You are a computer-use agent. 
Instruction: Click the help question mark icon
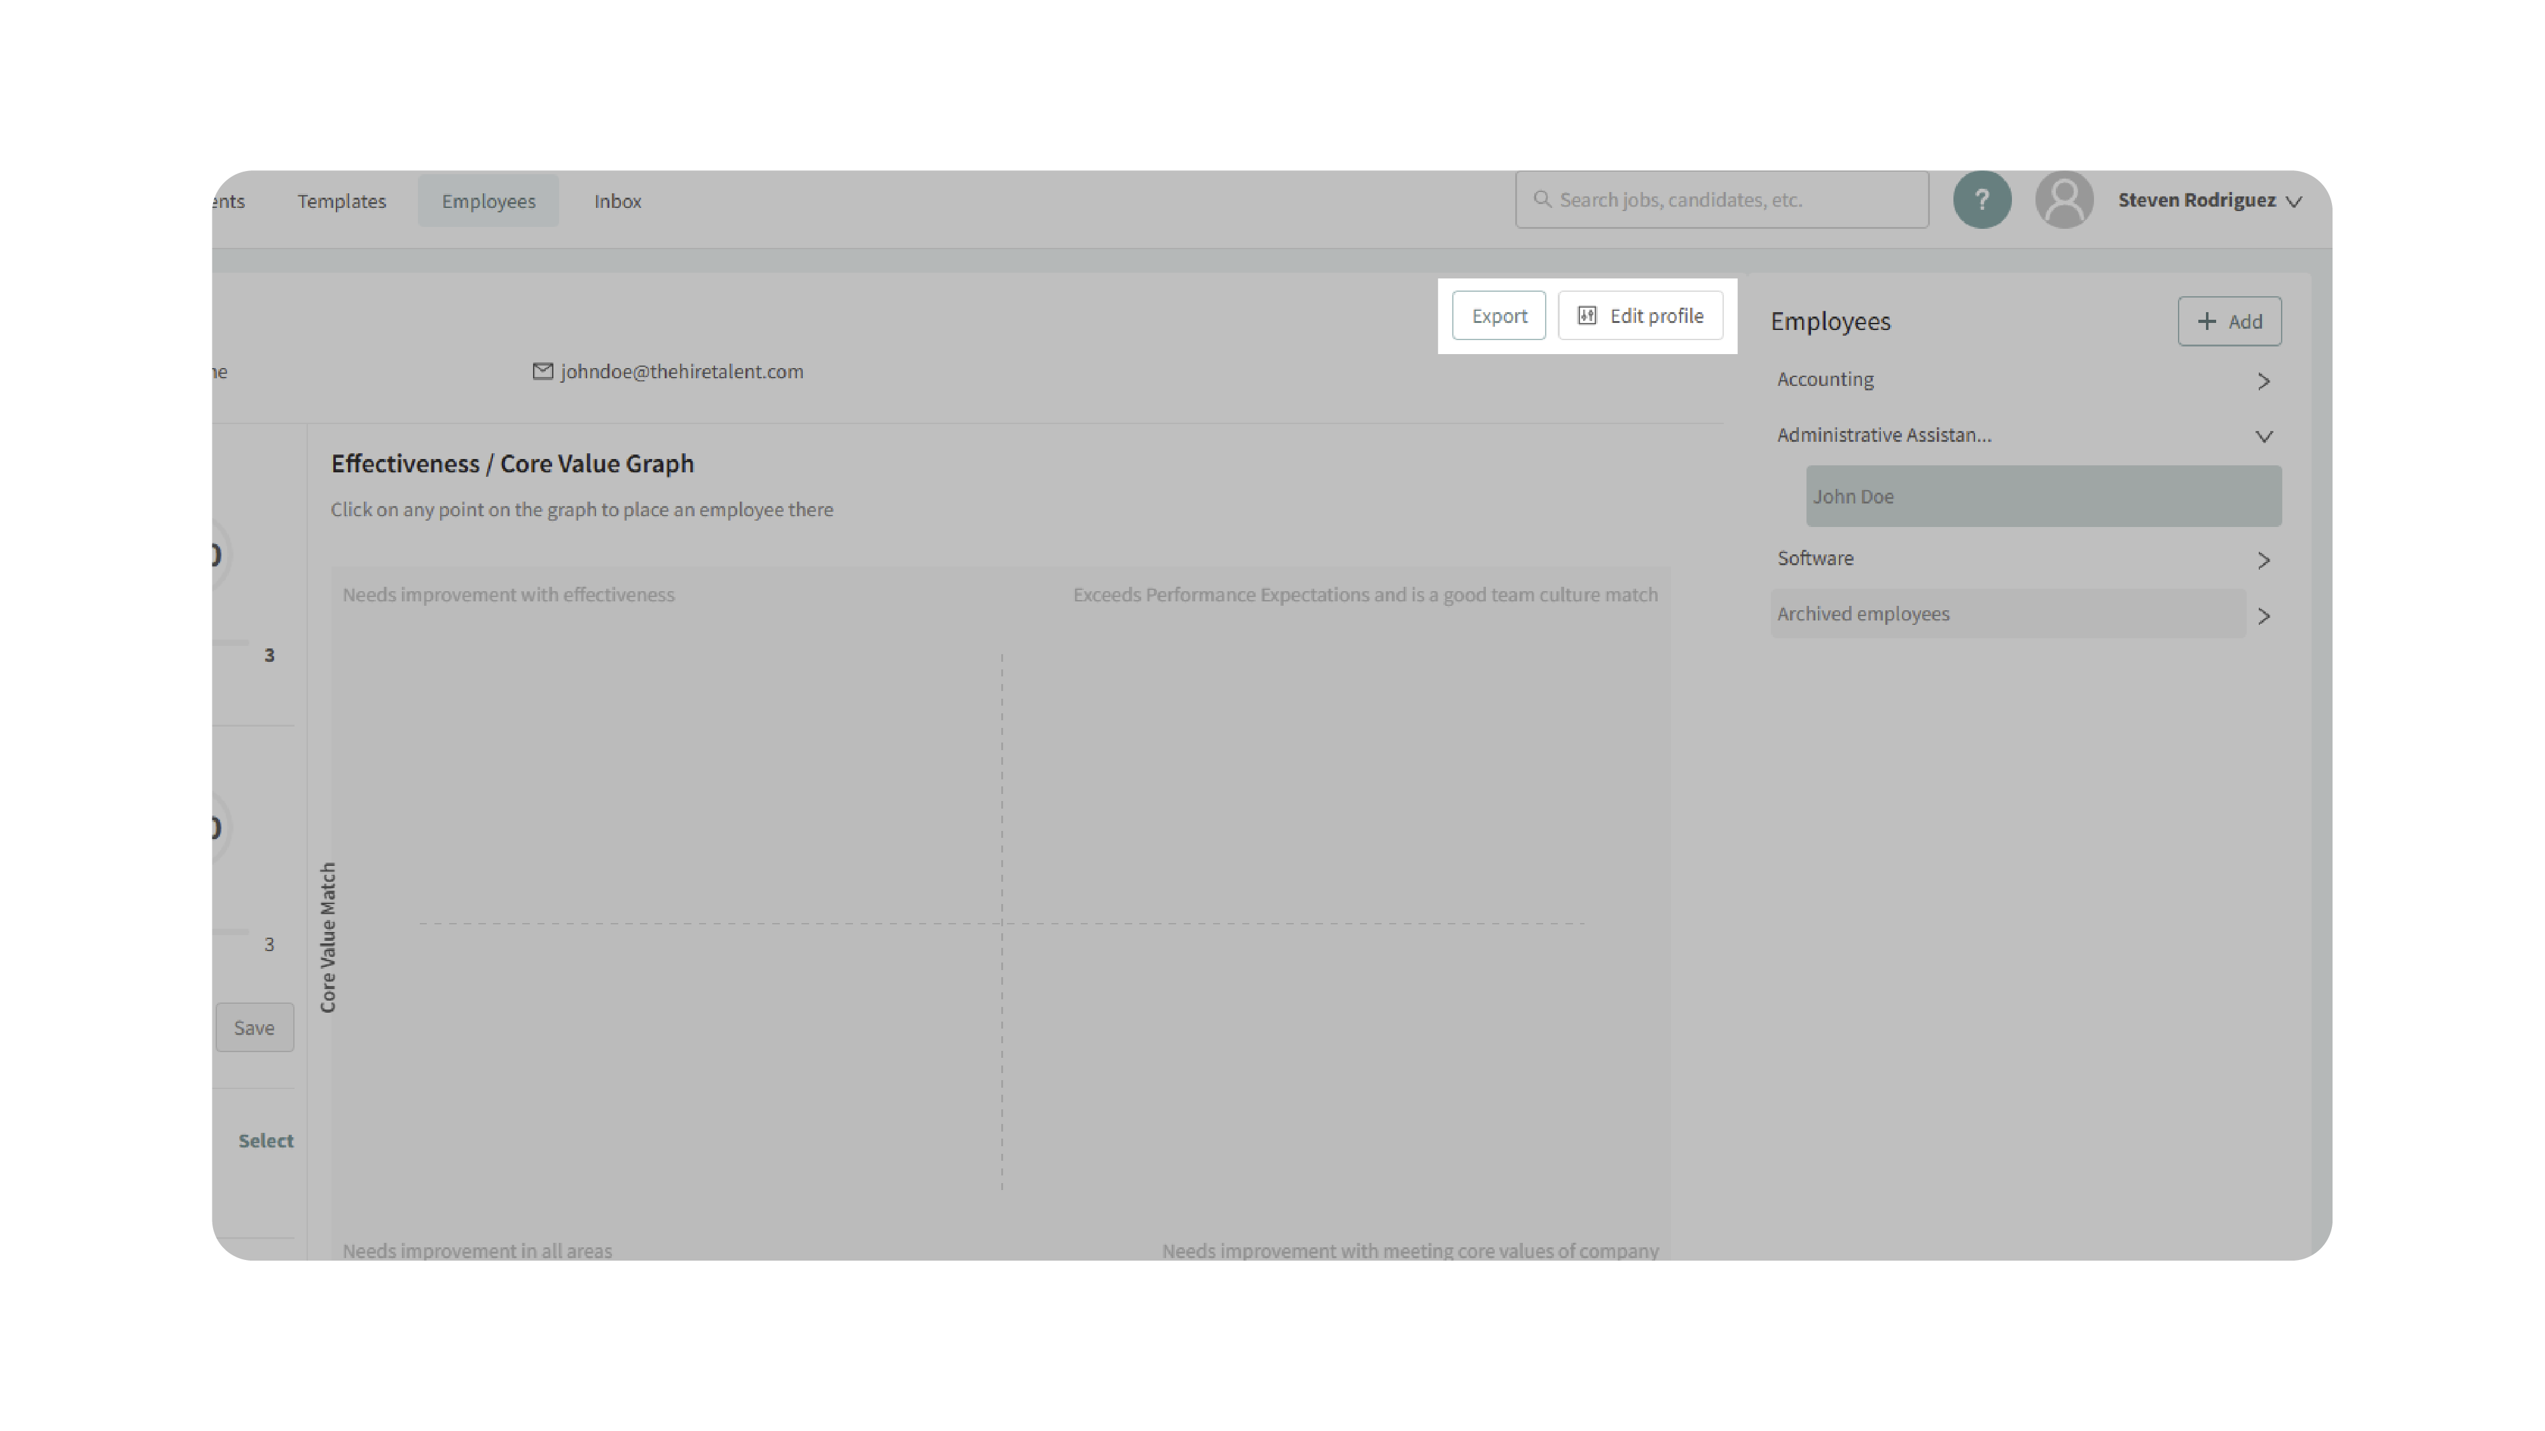[x=1981, y=200]
